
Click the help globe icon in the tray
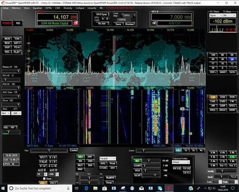point(191,188)
